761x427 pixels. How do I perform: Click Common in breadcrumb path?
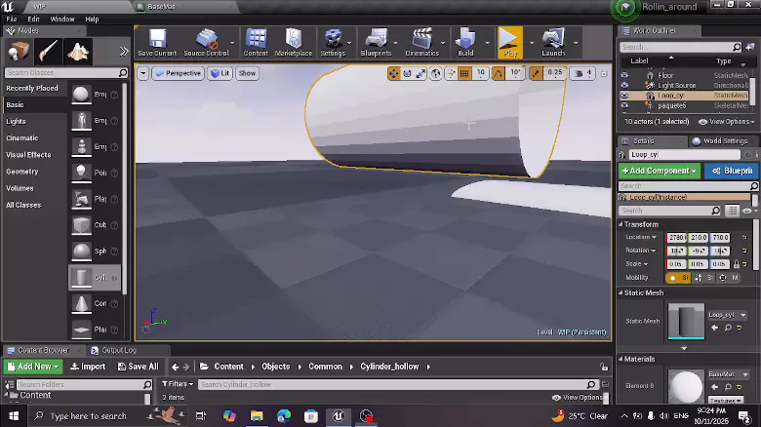[325, 367]
